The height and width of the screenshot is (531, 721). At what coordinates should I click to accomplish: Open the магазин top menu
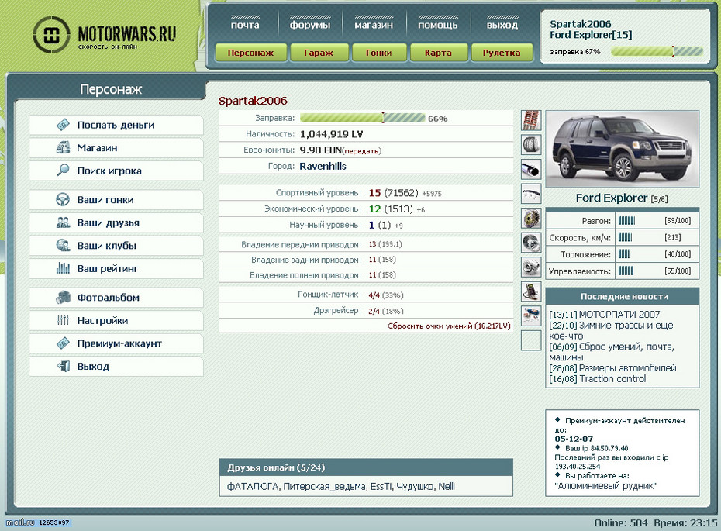[x=374, y=25]
